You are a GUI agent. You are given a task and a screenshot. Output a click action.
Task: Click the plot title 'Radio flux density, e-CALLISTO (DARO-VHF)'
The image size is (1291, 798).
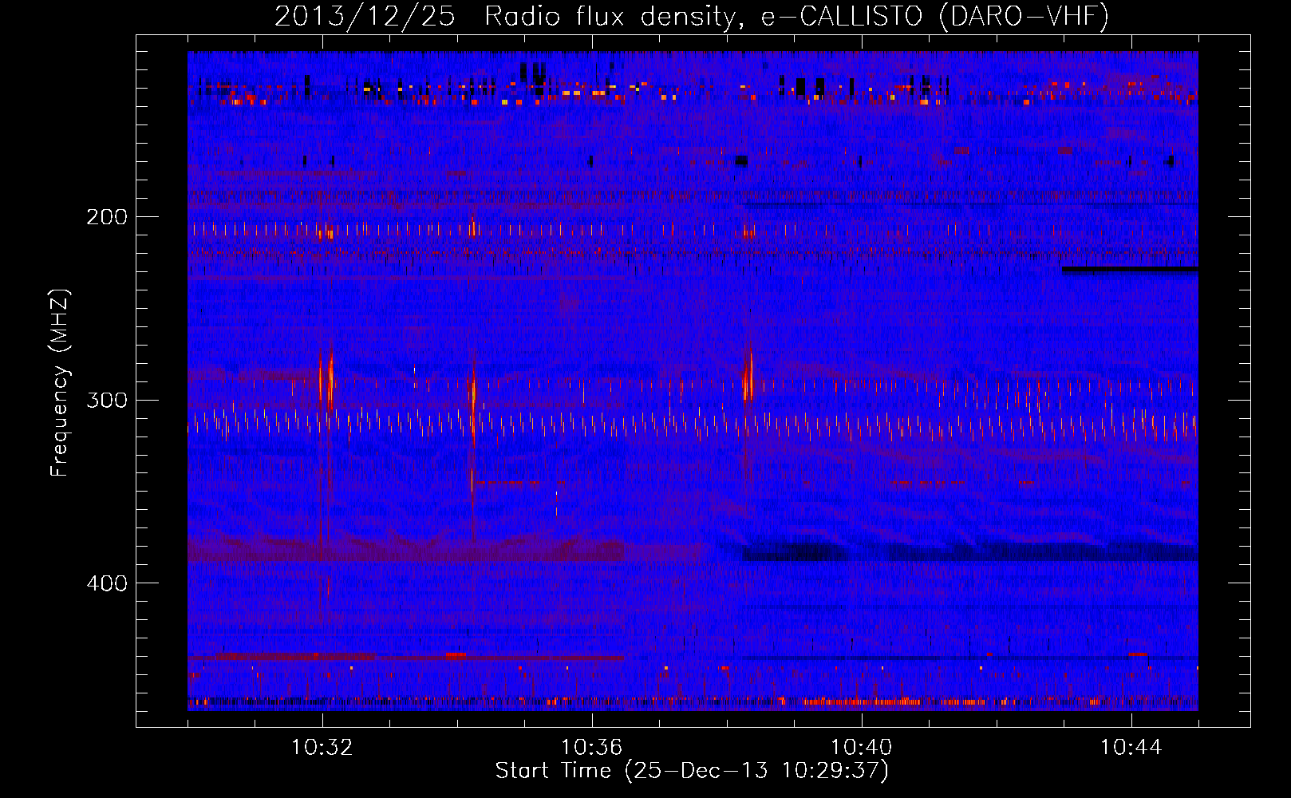pos(796,17)
